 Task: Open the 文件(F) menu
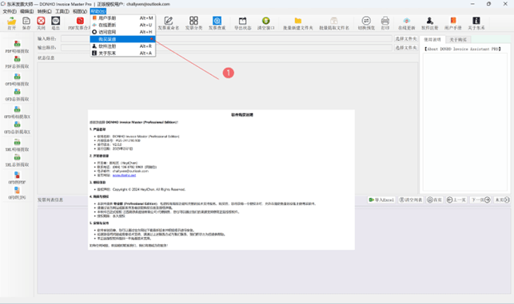click(10, 11)
